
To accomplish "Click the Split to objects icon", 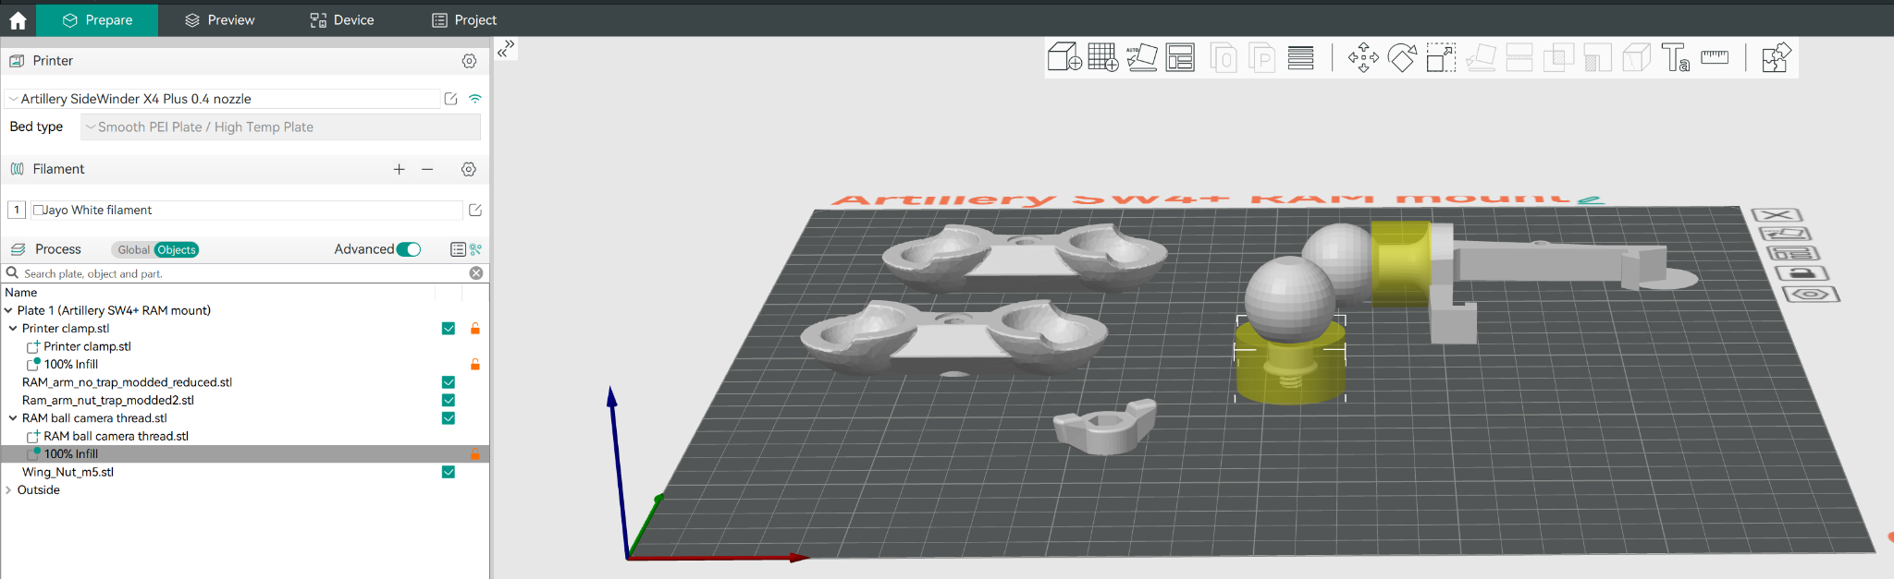I will pyautogui.click(x=1224, y=57).
